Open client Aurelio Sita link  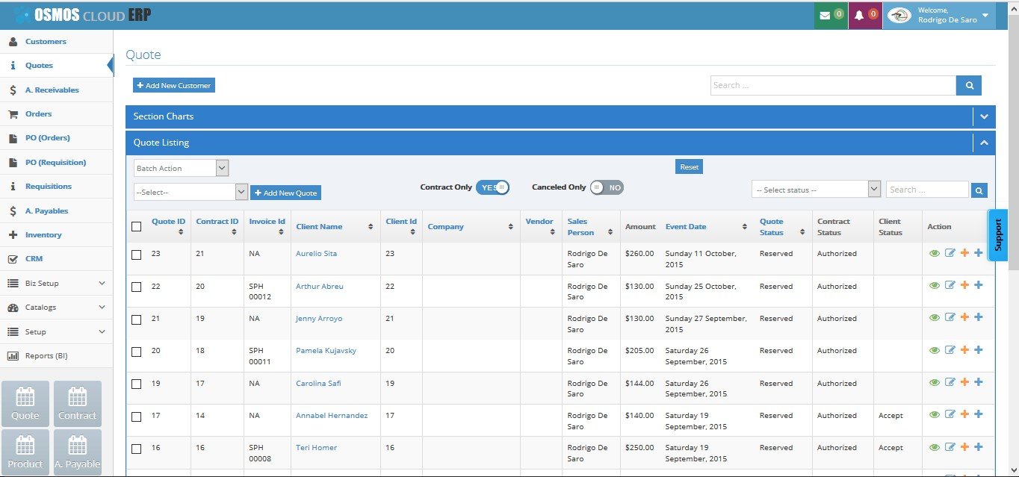(316, 253)
